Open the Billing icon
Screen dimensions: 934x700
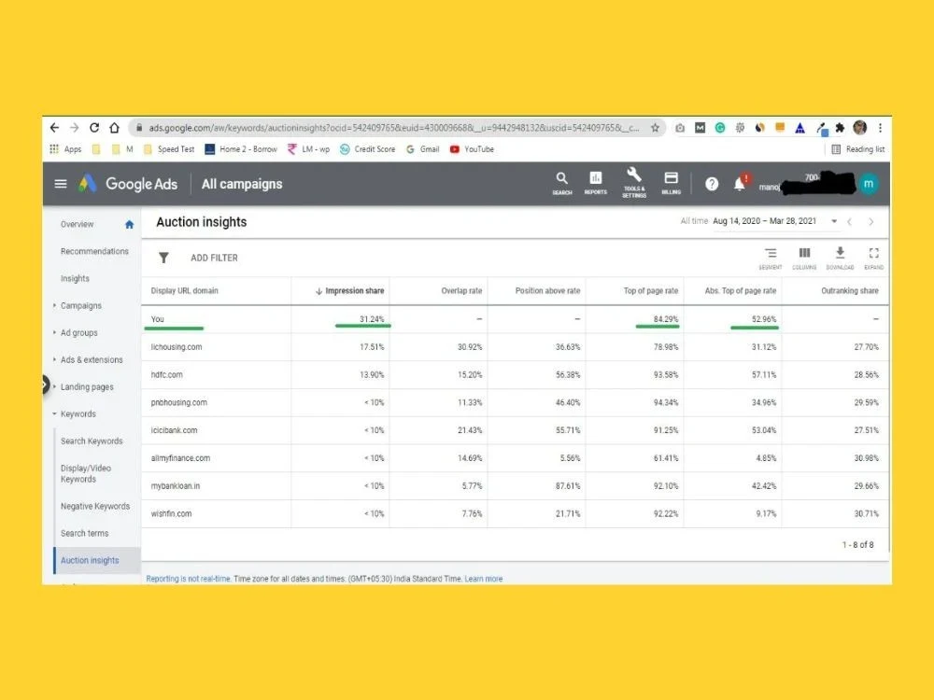672,183
